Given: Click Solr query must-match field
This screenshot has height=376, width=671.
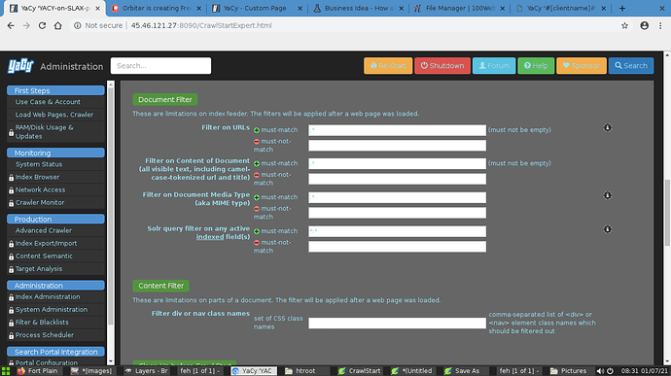Looking at the screenshot, I should pos(397,231).
